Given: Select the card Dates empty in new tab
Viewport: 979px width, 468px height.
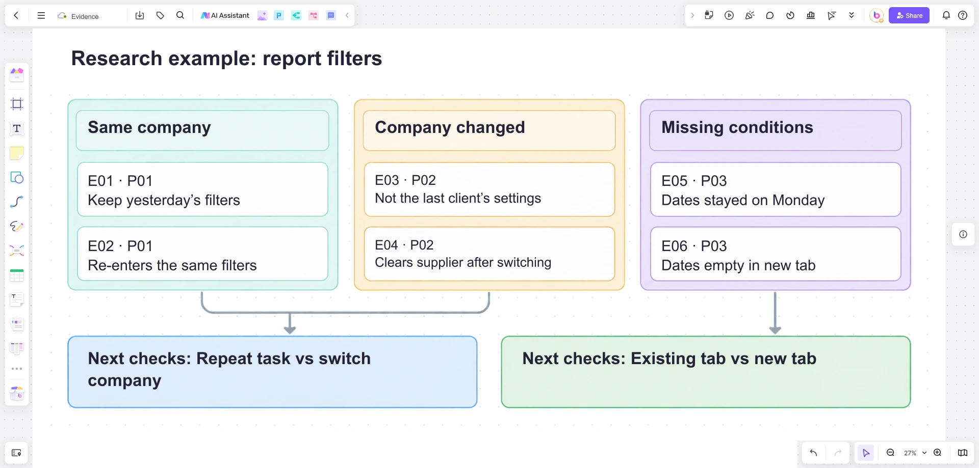Looking at the screenshot, I should pos(776,254).
